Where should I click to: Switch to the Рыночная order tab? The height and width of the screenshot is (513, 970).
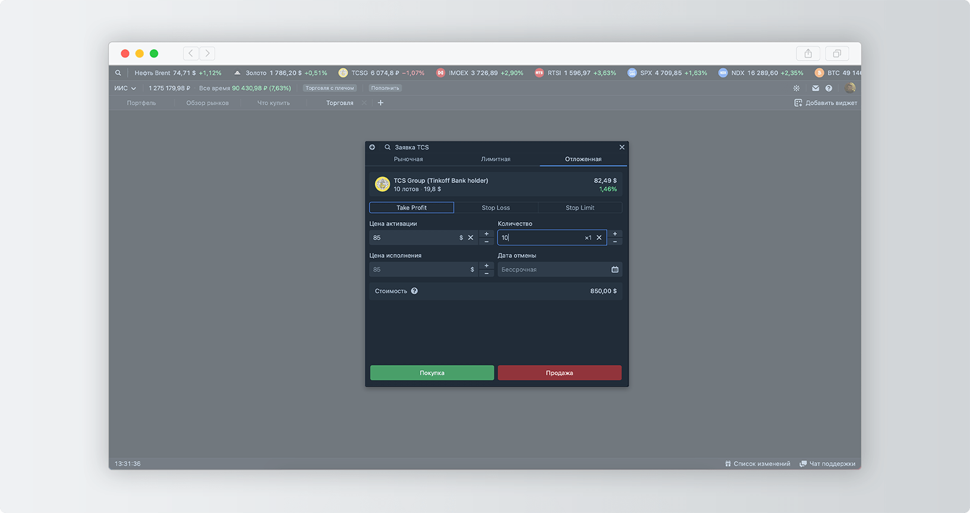[x=408, y=159]
